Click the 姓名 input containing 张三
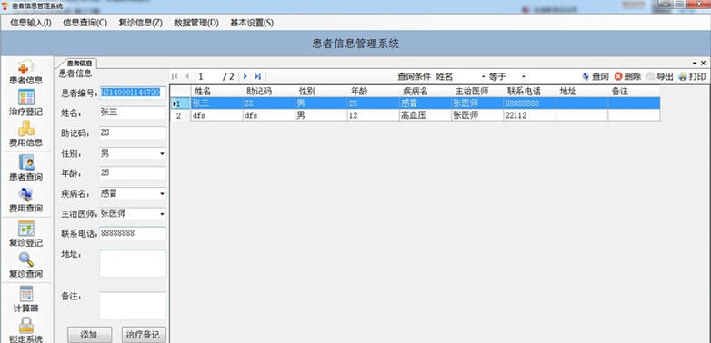Viewport: 711px width, 343px height. (x=133, y=113)
